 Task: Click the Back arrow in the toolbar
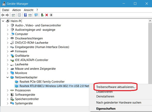click(3, 15)
